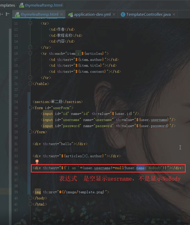Click the closing </body> tag on line 40
The height and width of the screenshot is (225, 190).
[40, 198]
